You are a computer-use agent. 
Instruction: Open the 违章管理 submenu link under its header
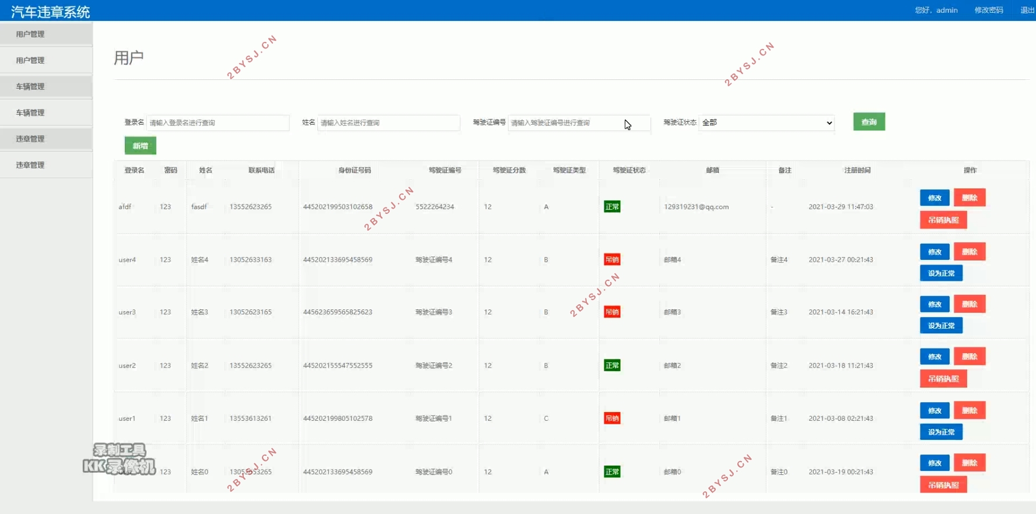click(46, 165)
